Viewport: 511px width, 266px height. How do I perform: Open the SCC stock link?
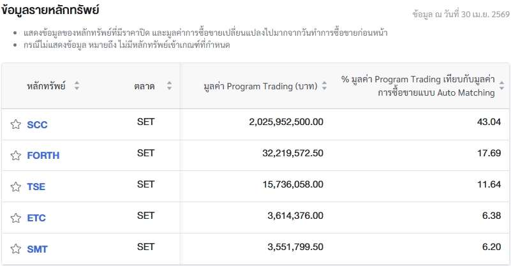click(37, 125)
